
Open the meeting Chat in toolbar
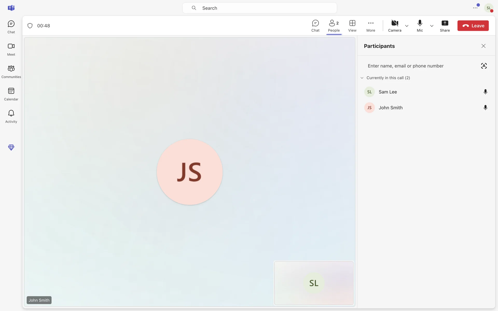[315, 26]
